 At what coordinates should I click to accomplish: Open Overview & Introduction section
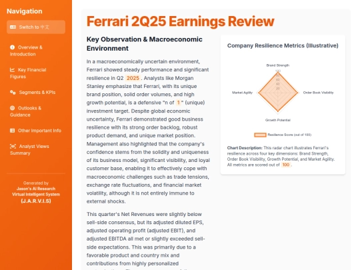[x=36, y=51]
